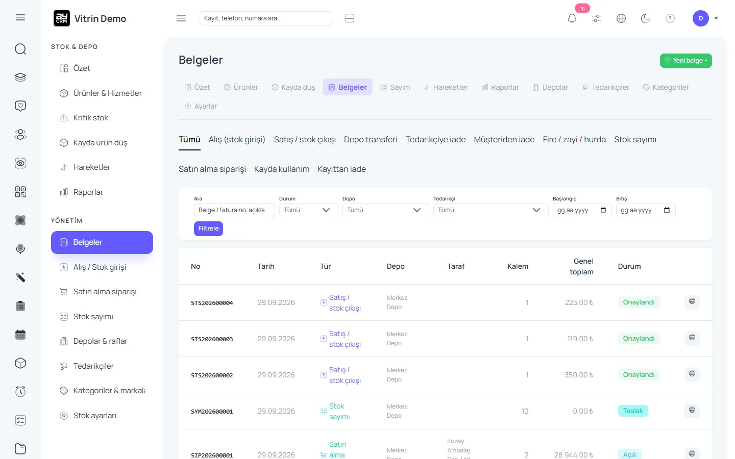Open the folder icon in left rail

20,449
